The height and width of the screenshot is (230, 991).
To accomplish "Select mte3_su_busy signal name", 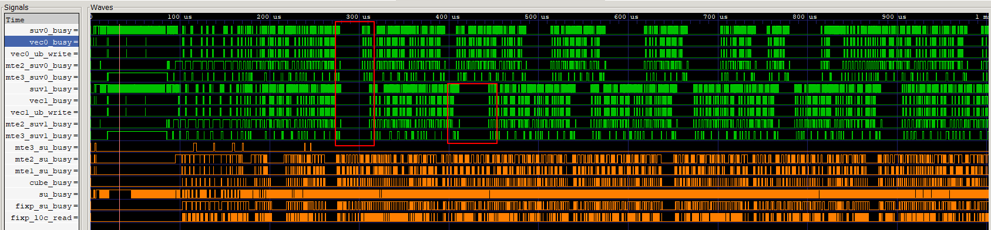I will (x=42, y=147).
